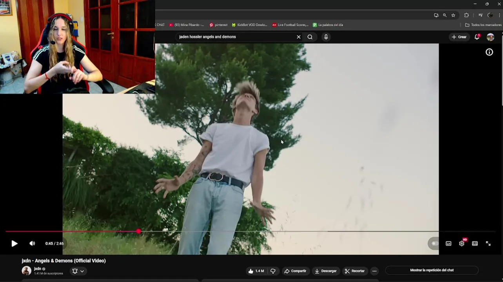The image size is (503, 282).
Task: Open the Chrome three-dot menu
Action: pyautogui.click(x=499, y=15)
